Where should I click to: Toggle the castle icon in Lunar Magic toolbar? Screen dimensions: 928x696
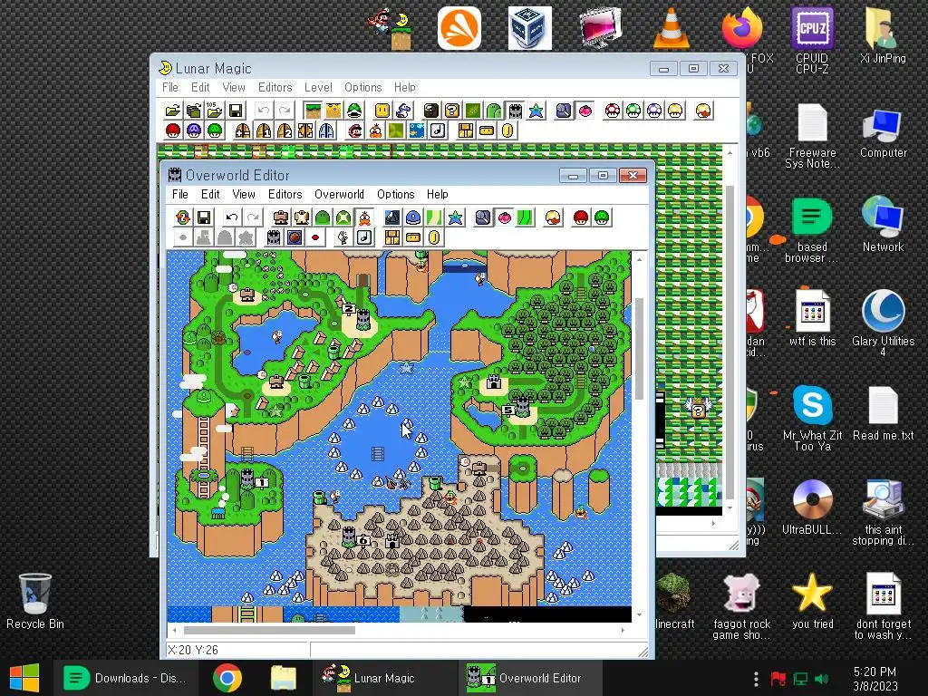[x=515, y=111]
